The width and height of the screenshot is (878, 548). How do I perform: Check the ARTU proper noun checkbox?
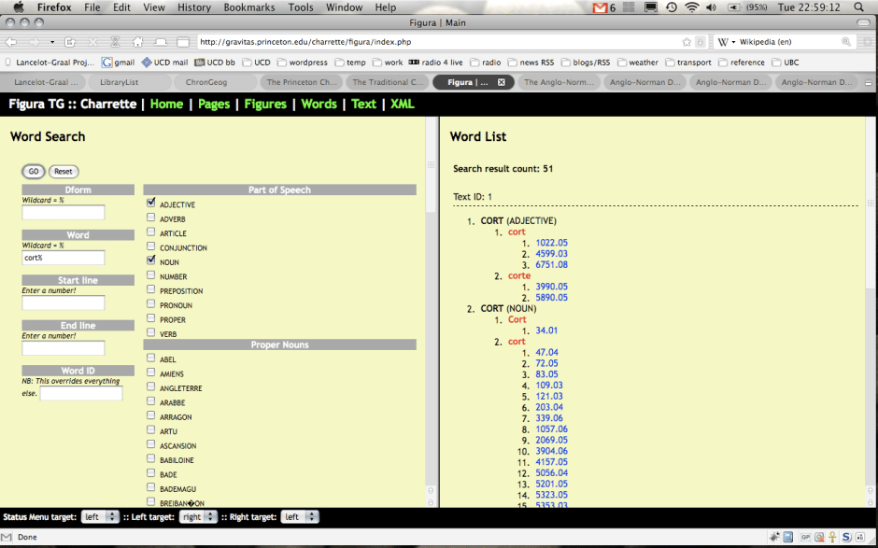151,431
